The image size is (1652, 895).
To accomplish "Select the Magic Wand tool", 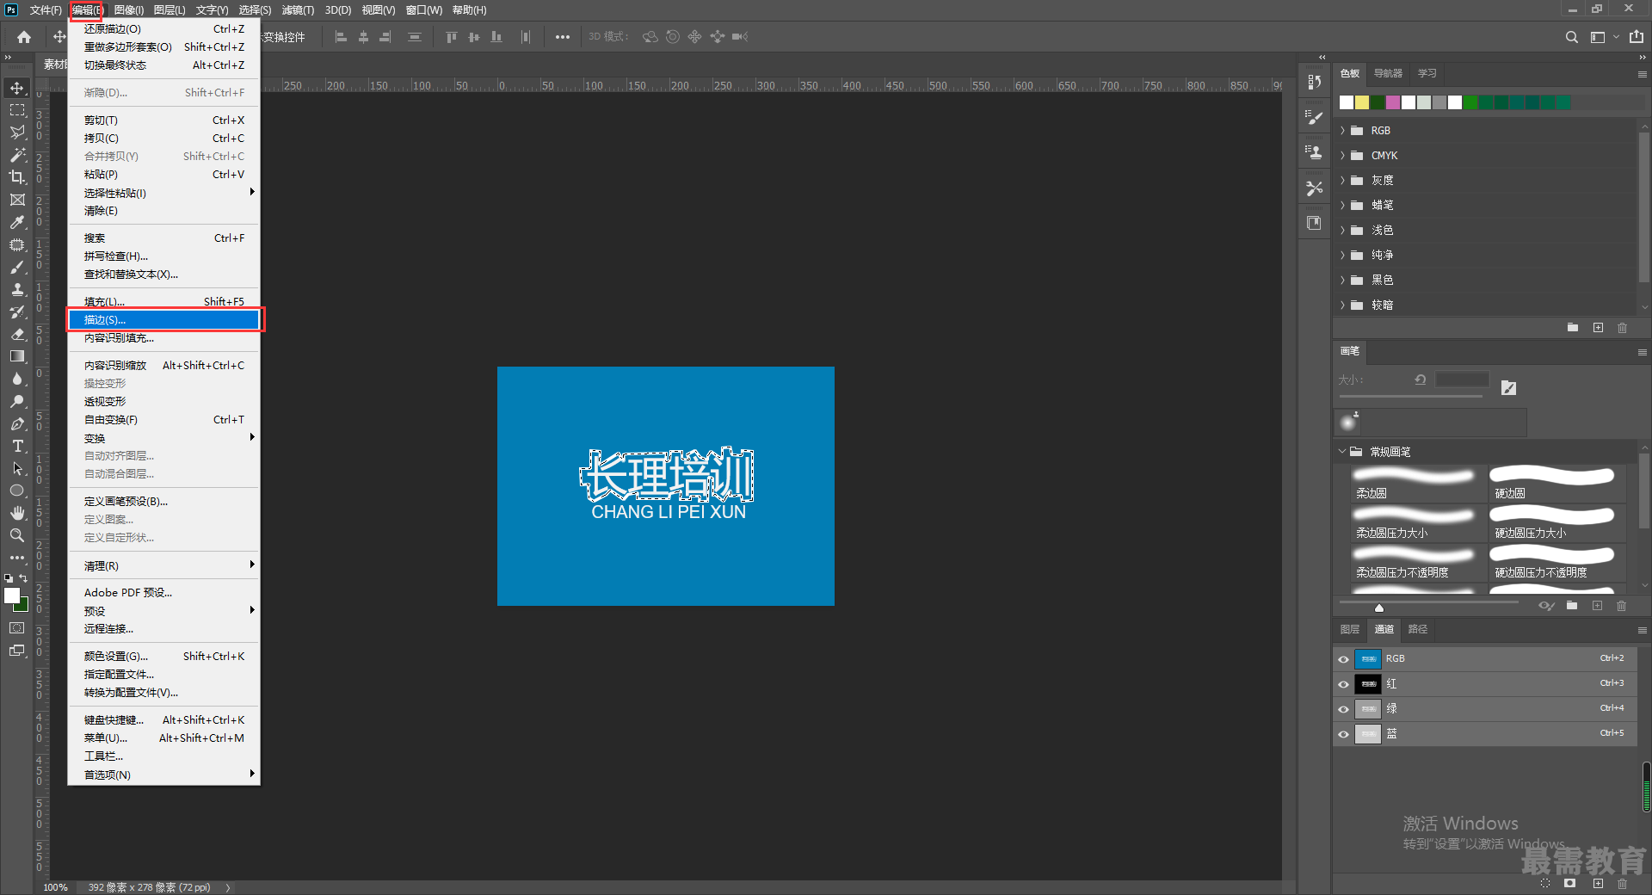I will pos(17,155).
